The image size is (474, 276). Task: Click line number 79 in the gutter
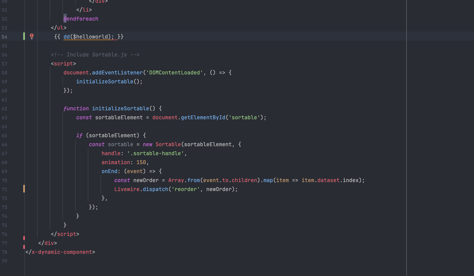click(x=4, y=261)
